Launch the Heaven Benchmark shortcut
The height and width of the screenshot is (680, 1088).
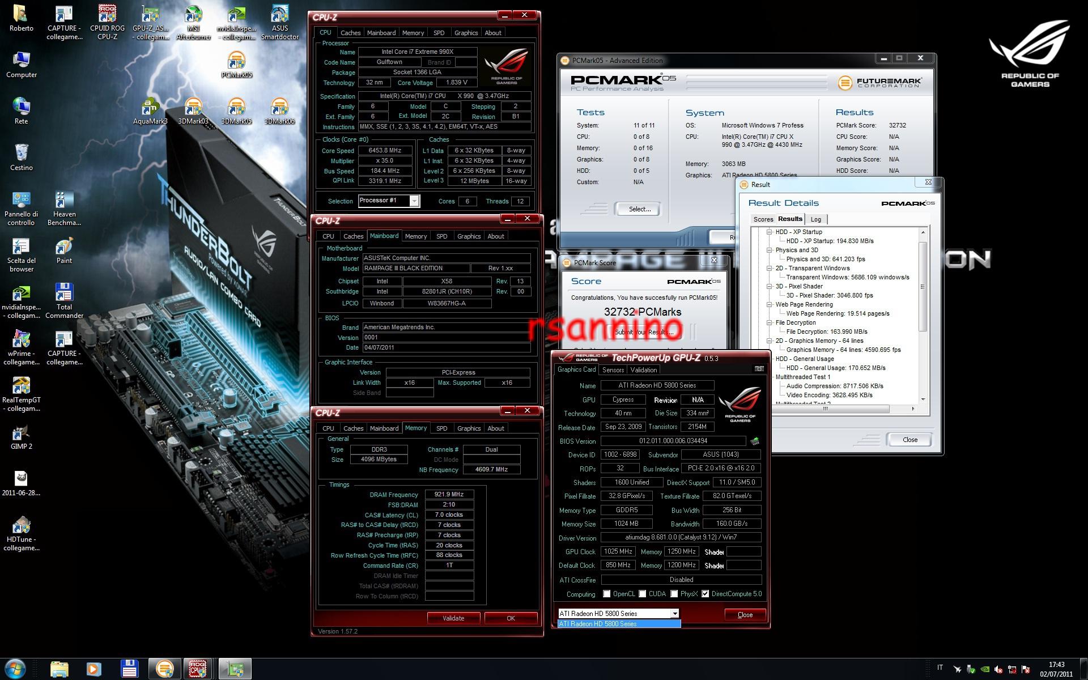(x=64, y=208)
